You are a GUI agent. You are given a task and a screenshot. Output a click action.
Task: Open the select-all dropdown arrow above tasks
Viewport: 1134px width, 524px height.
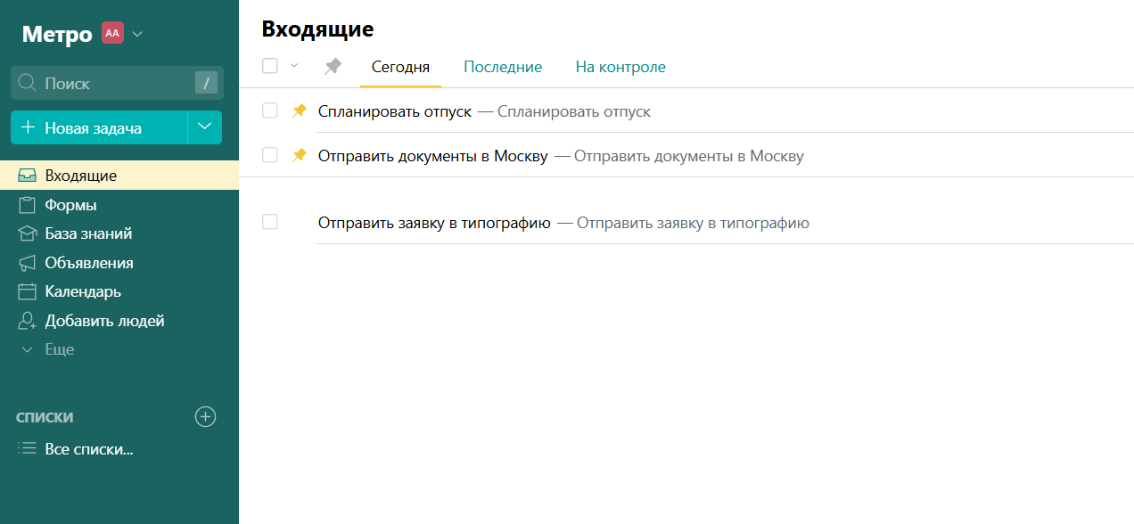(x=293, y=65)
